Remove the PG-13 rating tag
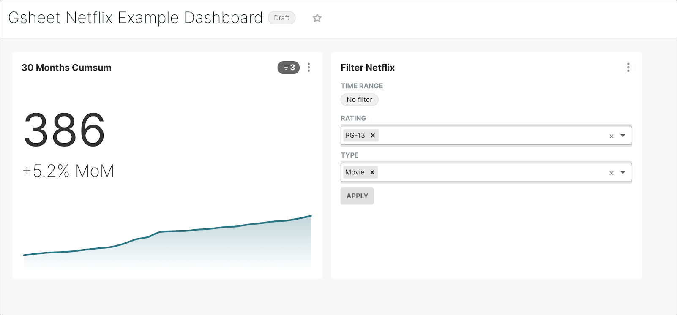The height and width of the screenshot is (315, 677). pos(373,136)
